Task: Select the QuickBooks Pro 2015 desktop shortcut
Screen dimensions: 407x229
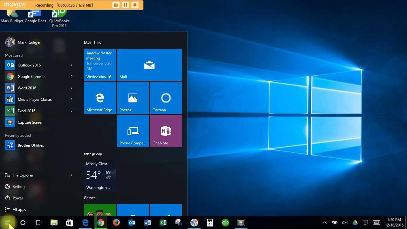Action: [x=59, y=18]
